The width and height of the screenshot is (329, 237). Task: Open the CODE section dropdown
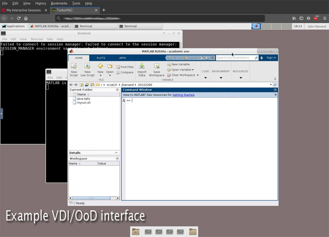coord(205,77)
